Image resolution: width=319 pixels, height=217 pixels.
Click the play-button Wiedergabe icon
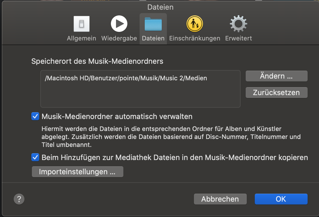click(x=119, y=24)
